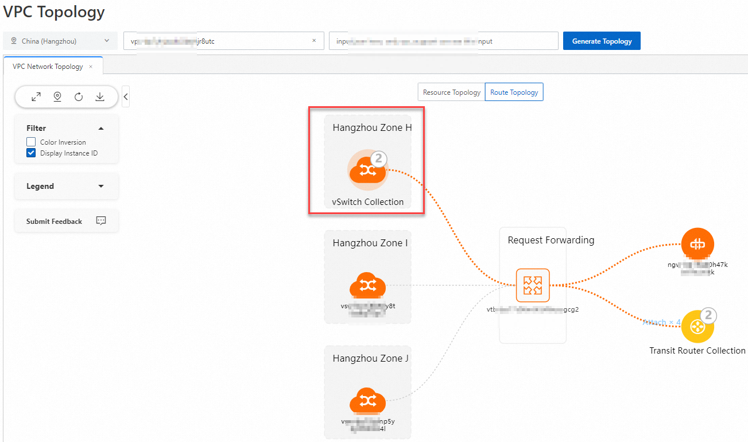Refresh the topology using the reload icon
The width and height of the screenshot is (748, 442).
click(x=79, y=96)
